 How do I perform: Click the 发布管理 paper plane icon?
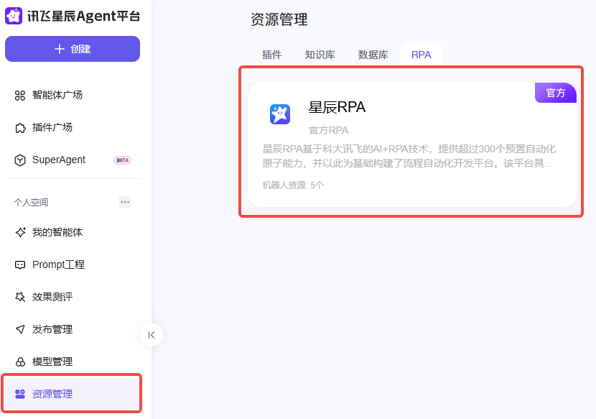coord(20,329)
